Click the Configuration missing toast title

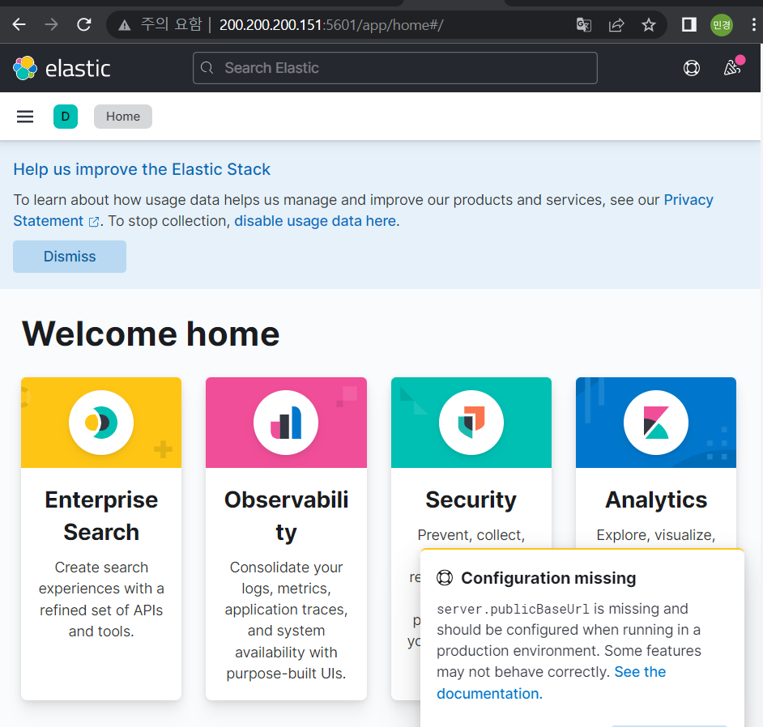point(548,578)
